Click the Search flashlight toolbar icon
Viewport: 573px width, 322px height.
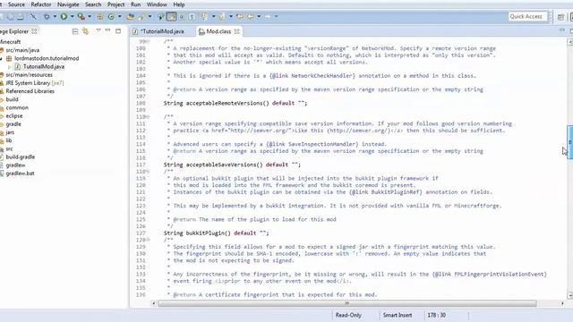[141, 16]
